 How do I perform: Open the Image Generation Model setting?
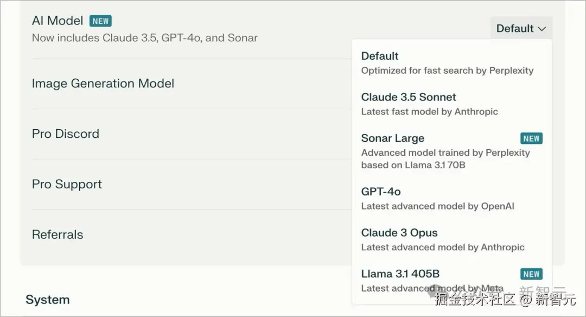(103, 84)
